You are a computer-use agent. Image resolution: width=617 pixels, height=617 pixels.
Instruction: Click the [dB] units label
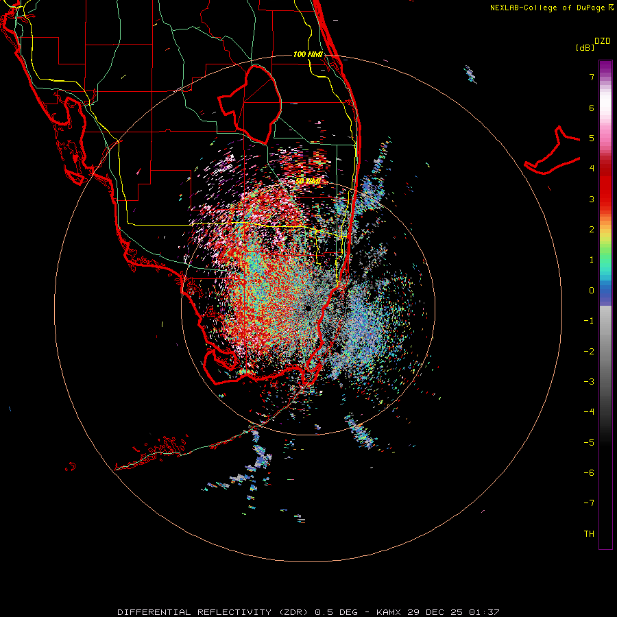[585, 47]
